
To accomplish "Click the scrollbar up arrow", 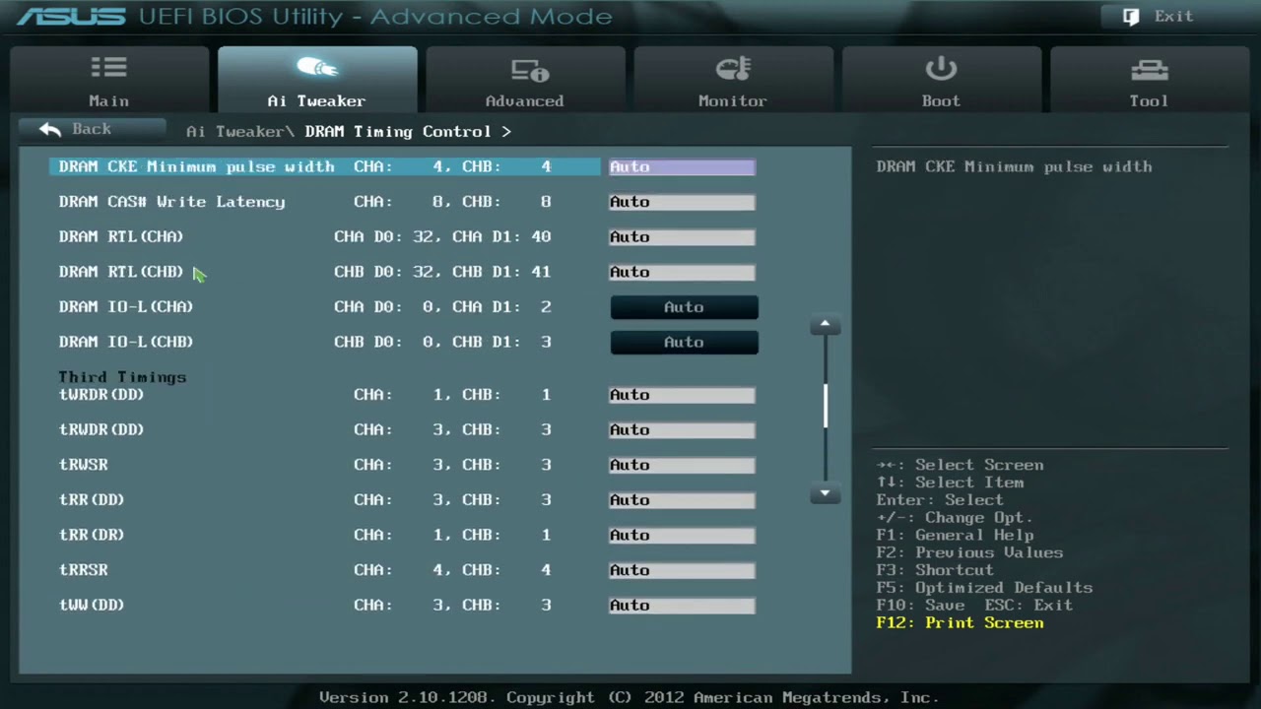I will (x=826, y=325).
